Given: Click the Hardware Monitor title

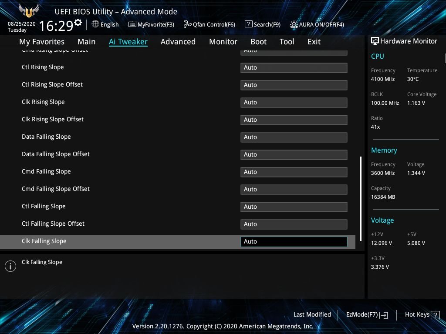Looking at the screenshot, I should [409, 41].
